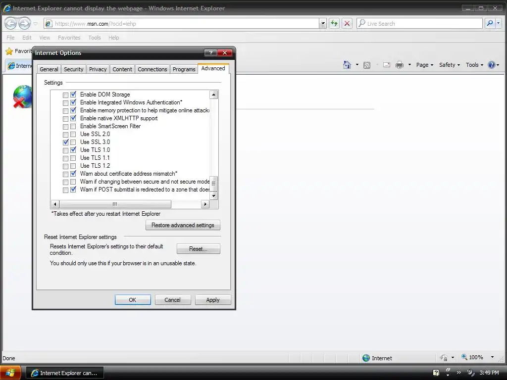Click the Restore advanced settings button
The width and height of the screenshot is (507, 380).
pyautogui.click(x=183, y=225)
